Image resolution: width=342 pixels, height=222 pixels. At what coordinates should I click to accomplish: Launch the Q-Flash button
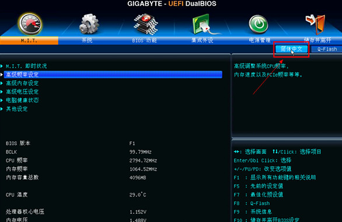[x=327, y=49]
